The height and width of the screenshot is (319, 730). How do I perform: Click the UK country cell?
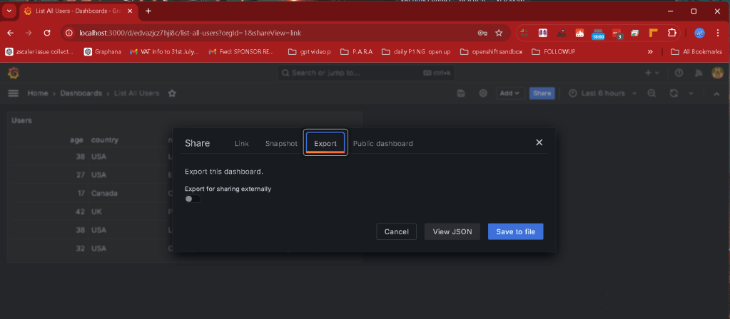click(x=96, y=211)
